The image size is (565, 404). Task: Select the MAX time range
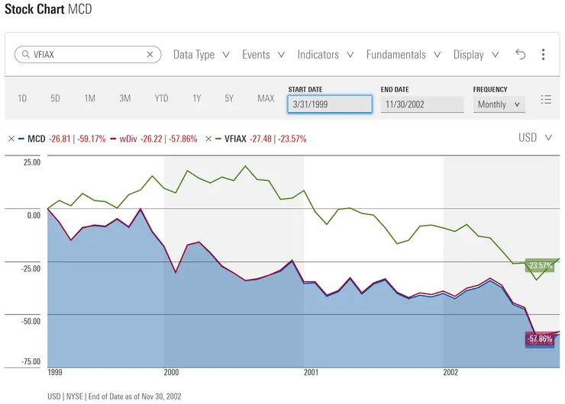[x=266, y=98]
